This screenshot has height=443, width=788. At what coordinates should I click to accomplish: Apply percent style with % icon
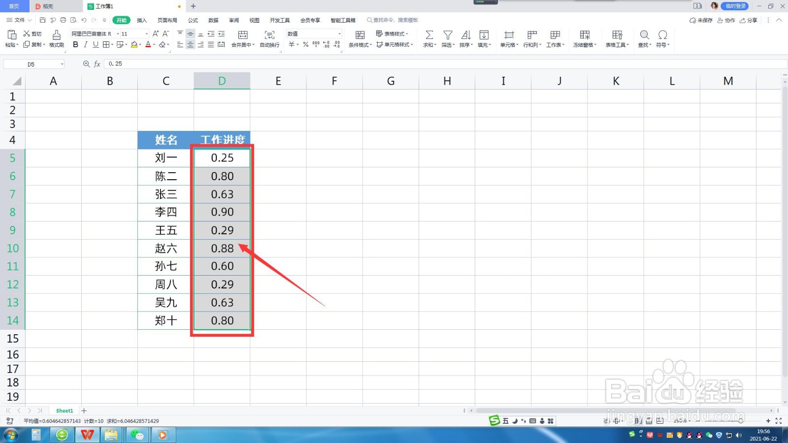pos(305,44)
